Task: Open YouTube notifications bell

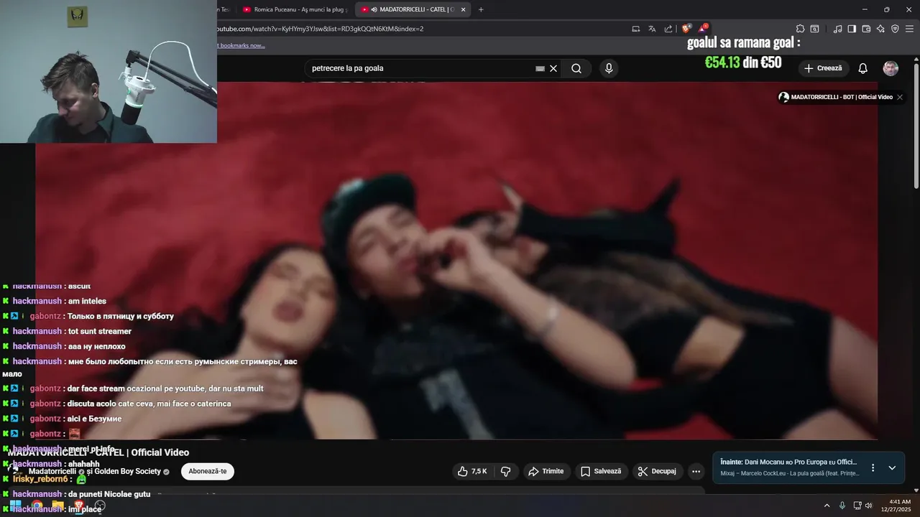Action: pyautogui.click(x=863, y=68)
